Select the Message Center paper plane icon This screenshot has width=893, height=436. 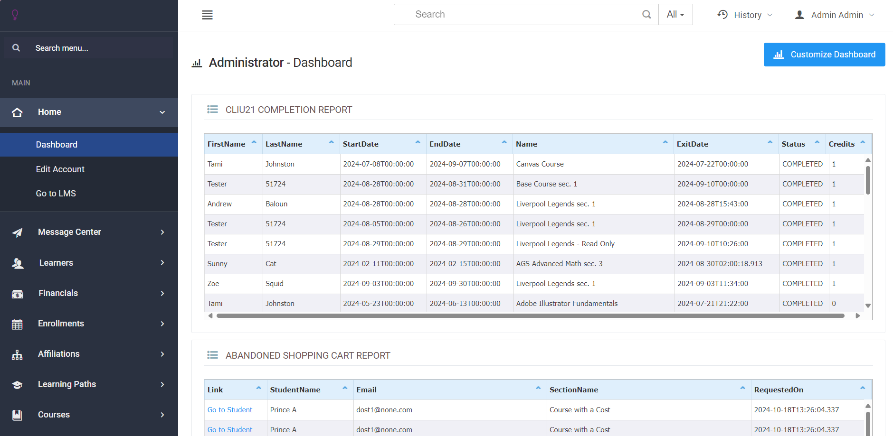click(17, 232)
